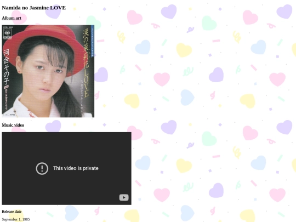The height and width of the screenshot is (222, 296).
Task: Click the 'This video is private' message
Action: click(x=76, y=168)
